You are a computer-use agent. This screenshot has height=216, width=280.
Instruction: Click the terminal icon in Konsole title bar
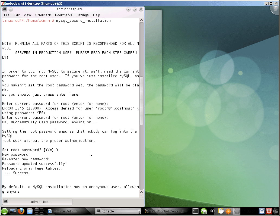pos(5,9)
